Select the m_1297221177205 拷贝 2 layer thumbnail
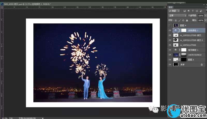 pos(176,40)
